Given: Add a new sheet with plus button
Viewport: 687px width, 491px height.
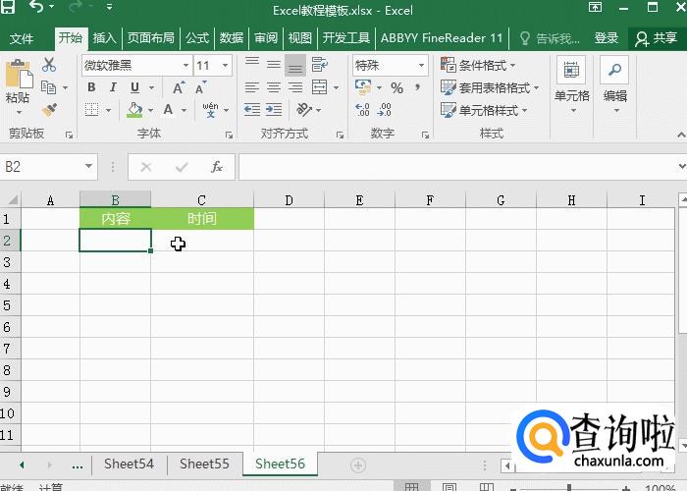Looking at the screenshot, I should [x=358, y=464].
